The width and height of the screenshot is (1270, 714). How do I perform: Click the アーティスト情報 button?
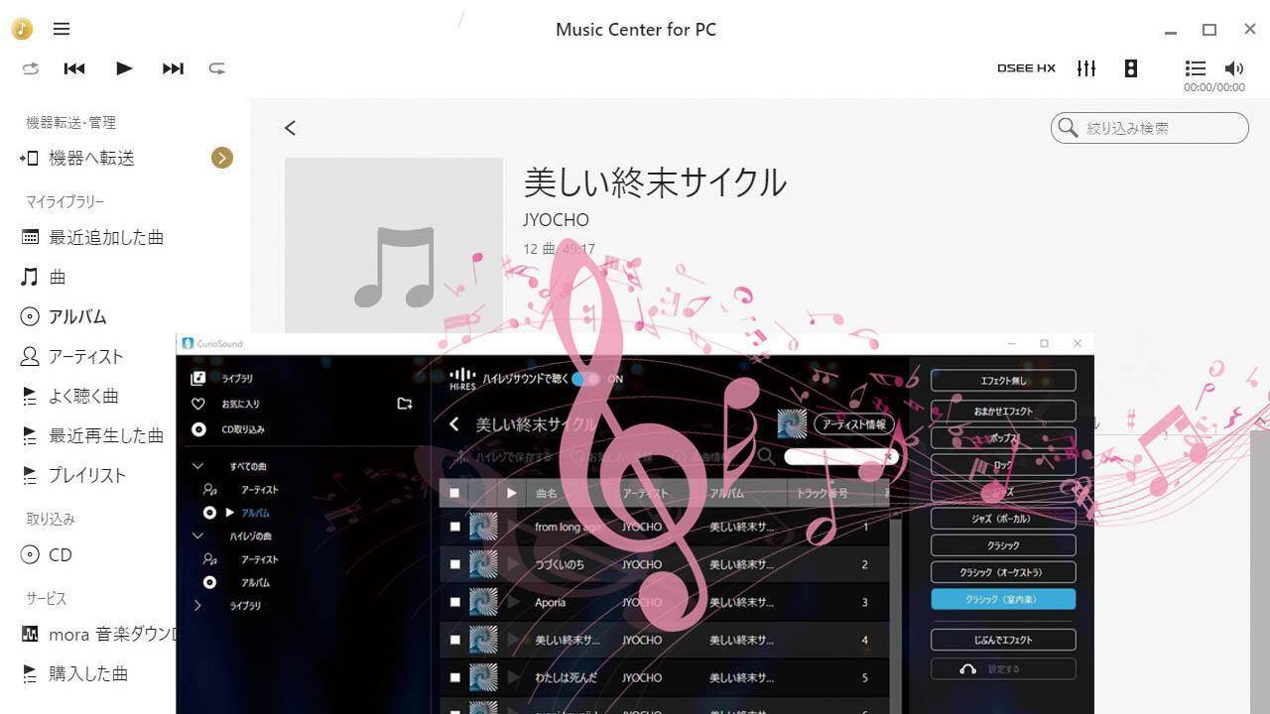point(853,424)
